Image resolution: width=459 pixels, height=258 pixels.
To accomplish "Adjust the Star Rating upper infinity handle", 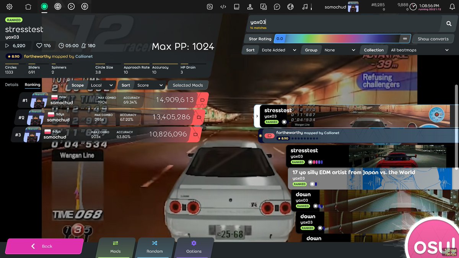I will click(x=405, y=39).
